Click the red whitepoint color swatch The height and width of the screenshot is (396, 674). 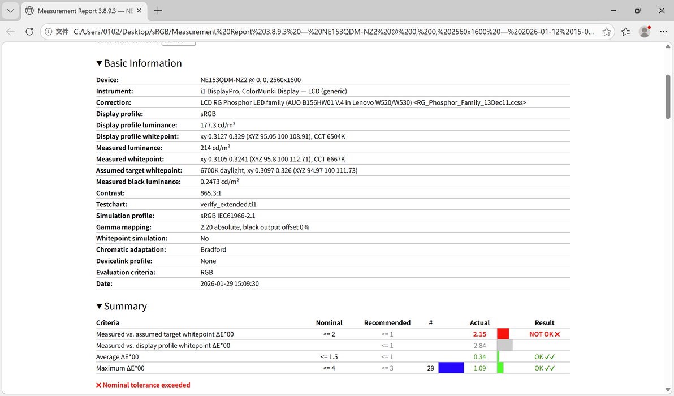(x=503, y=334)
